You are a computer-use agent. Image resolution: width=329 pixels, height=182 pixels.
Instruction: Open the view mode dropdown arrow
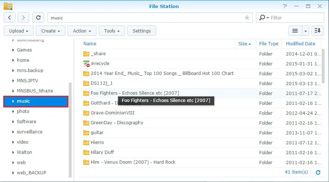306,31
